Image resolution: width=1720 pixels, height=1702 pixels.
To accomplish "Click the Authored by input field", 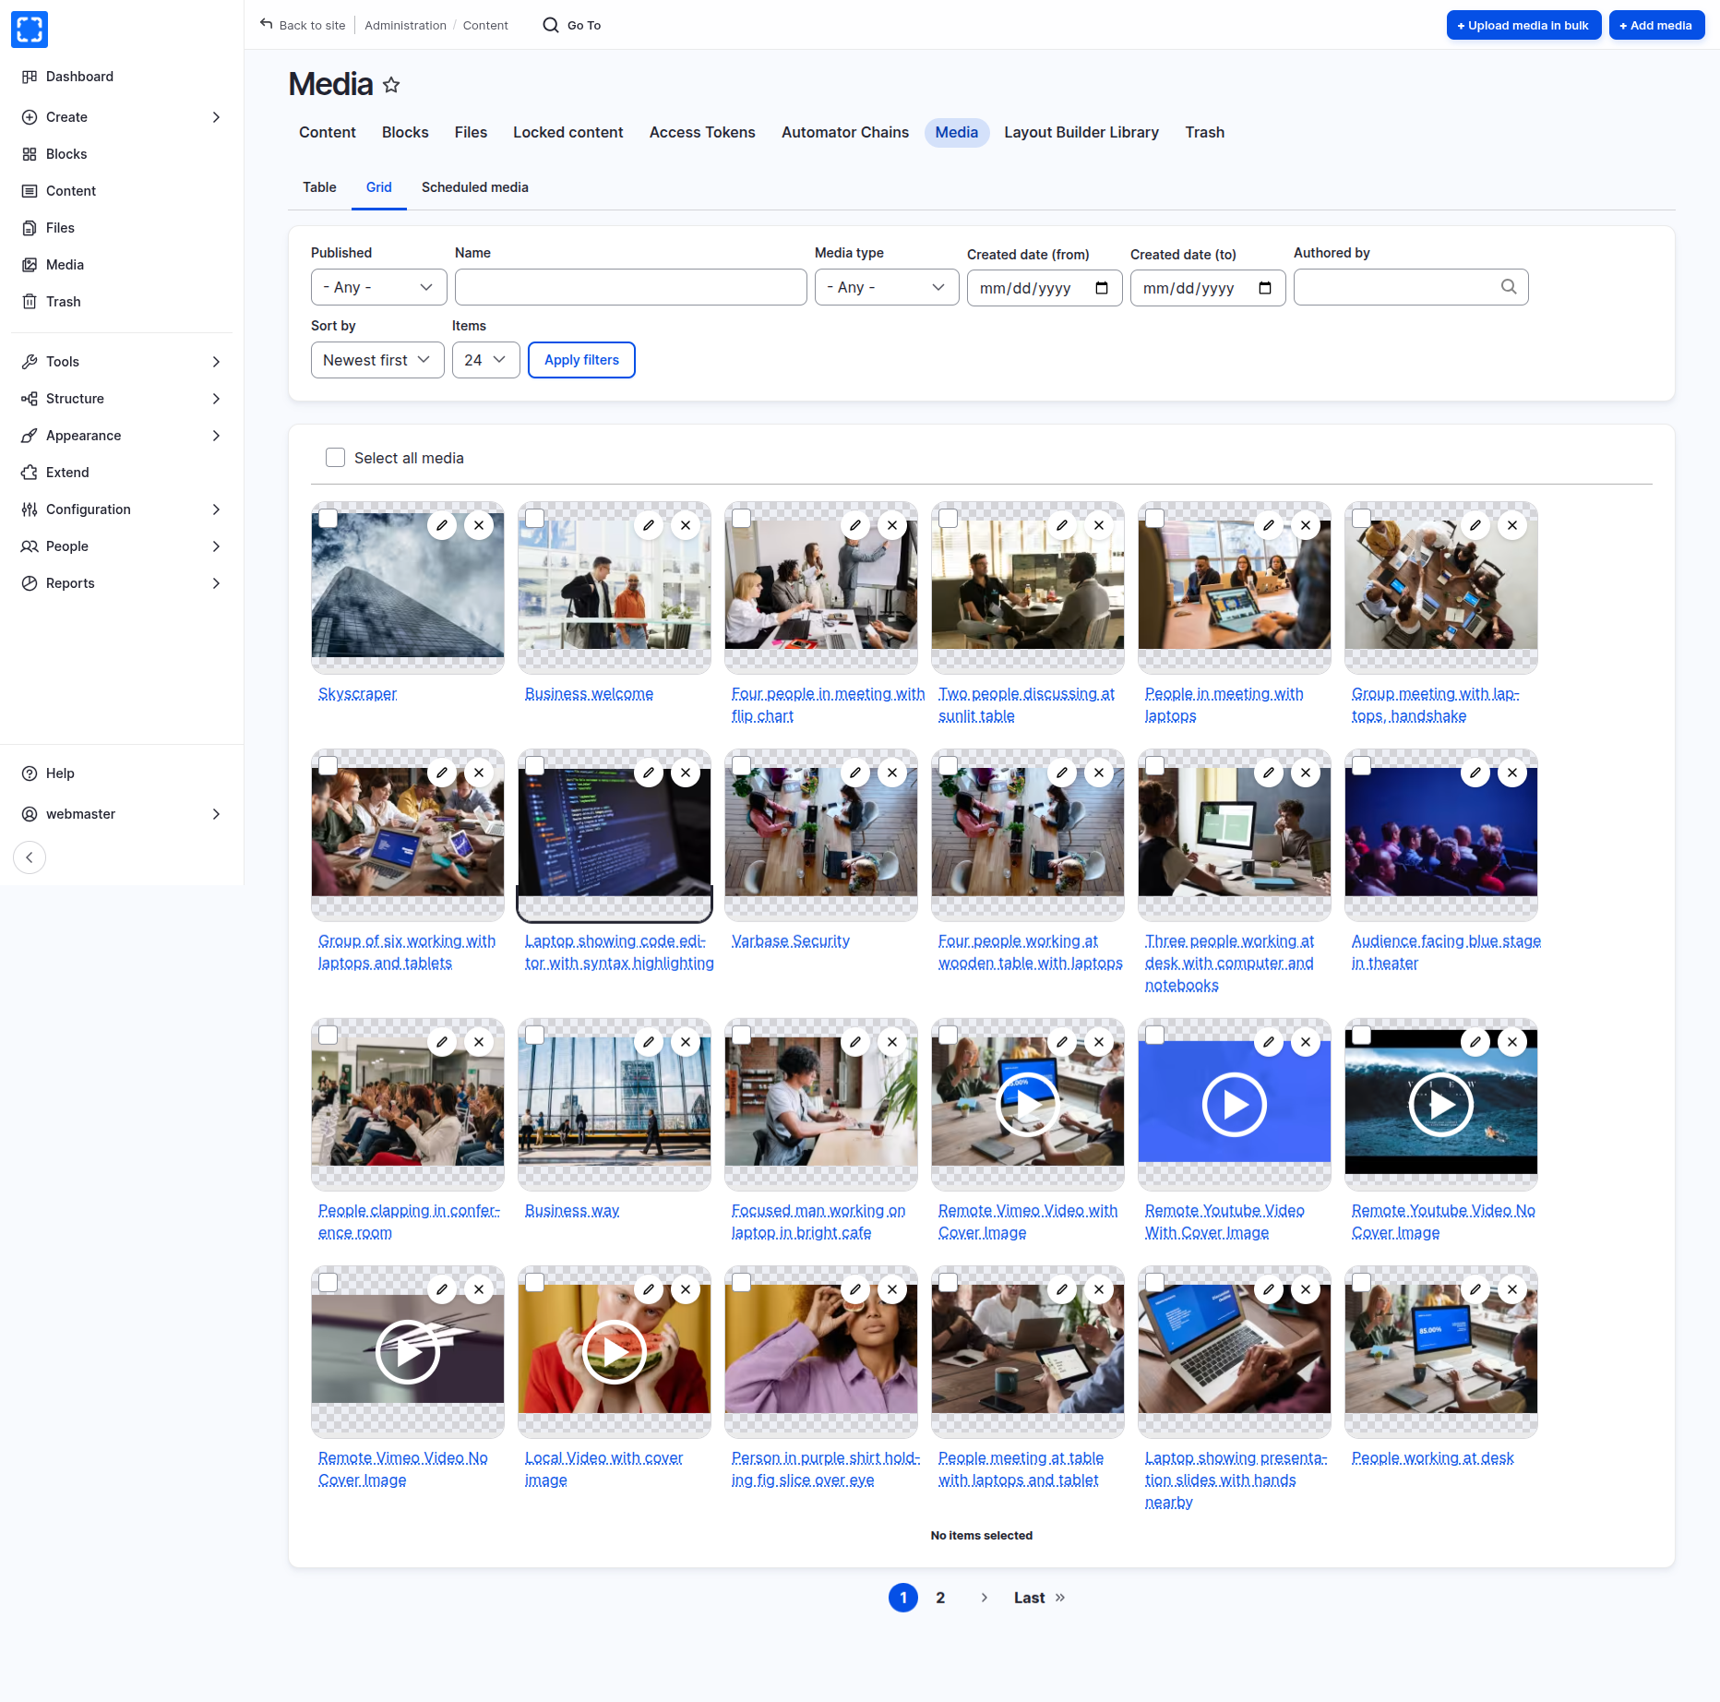I will tap(1411, 287).
